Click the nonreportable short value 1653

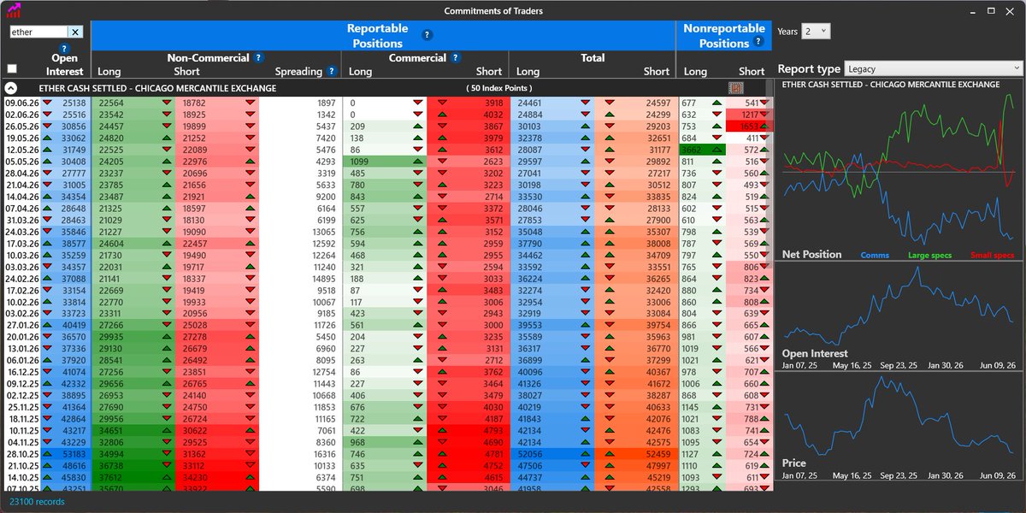750,126
